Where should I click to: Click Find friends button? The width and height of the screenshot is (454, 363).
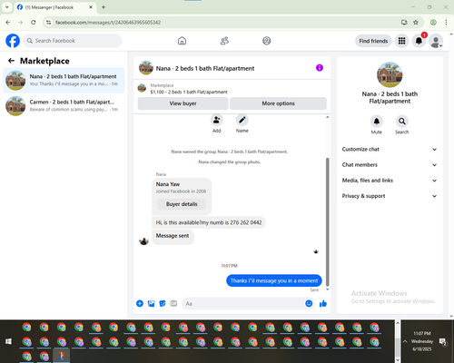[373, 41]
